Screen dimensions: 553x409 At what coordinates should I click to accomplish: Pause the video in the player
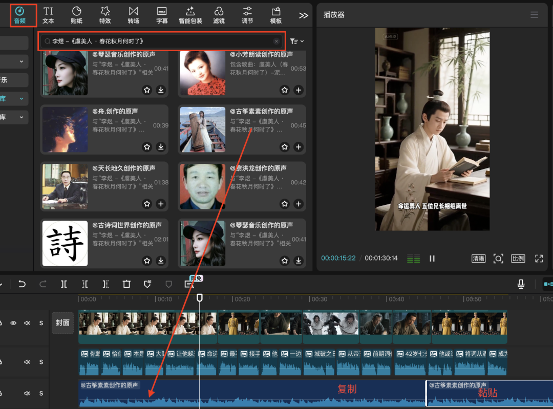[x=432, y=259]
